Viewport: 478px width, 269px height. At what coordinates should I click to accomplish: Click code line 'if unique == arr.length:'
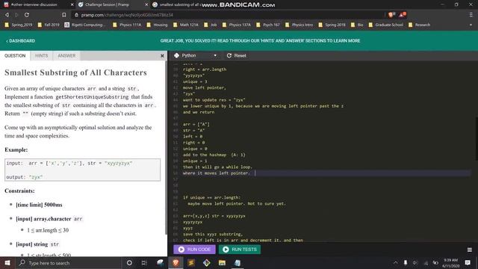pyautogui.click(x=211, y=197)
